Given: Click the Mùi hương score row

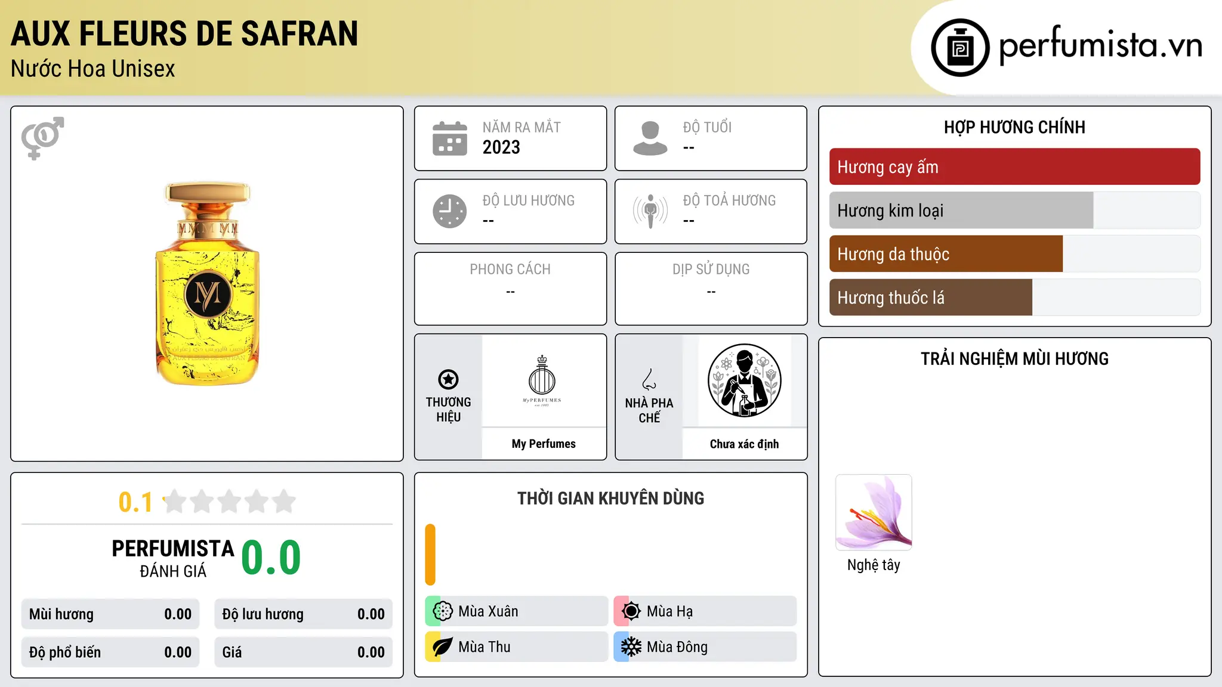Looking at the screenshot, I should pos(110,614).
